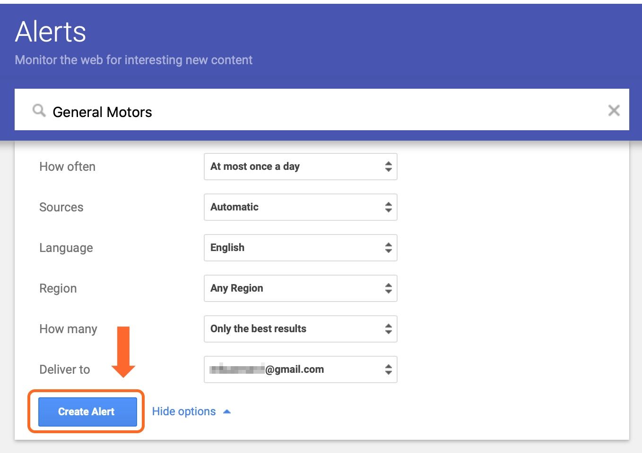Click the General Motors search field

point(321,109)
